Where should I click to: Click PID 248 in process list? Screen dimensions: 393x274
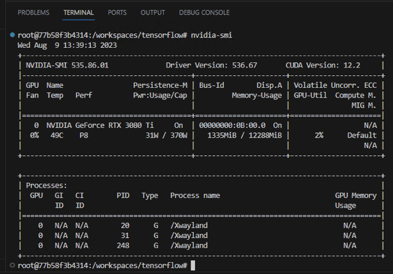pyautogui.click(x=123, y=245)
